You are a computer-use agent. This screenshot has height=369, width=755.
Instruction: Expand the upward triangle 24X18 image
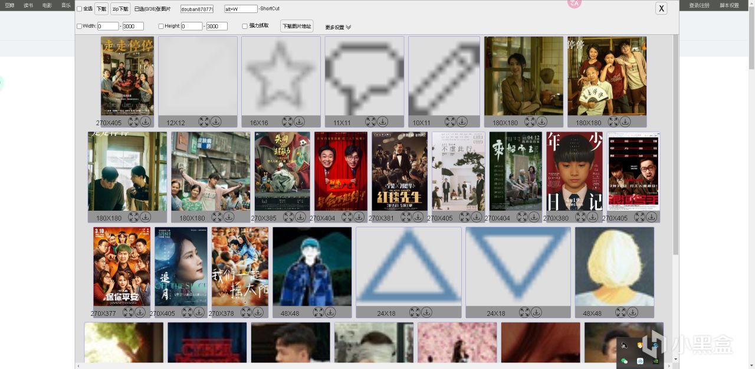coord(415,312)
